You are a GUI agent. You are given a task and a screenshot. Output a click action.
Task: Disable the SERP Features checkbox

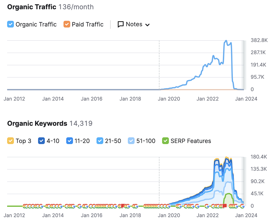(x=165, y=141)
